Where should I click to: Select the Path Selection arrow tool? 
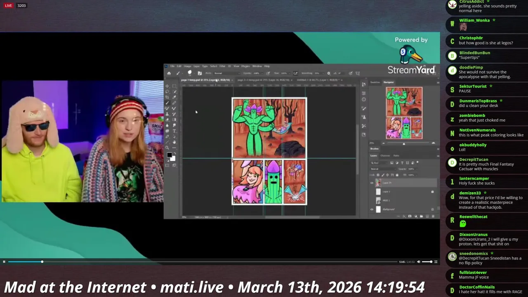click(x=174, y=137)
